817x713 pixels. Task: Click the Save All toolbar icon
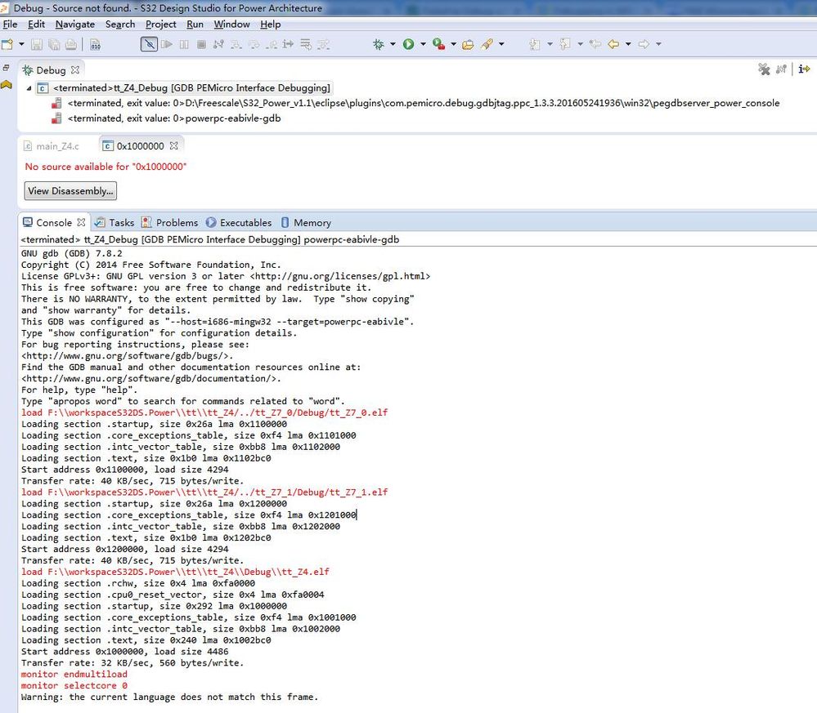[x=54, y=45]
